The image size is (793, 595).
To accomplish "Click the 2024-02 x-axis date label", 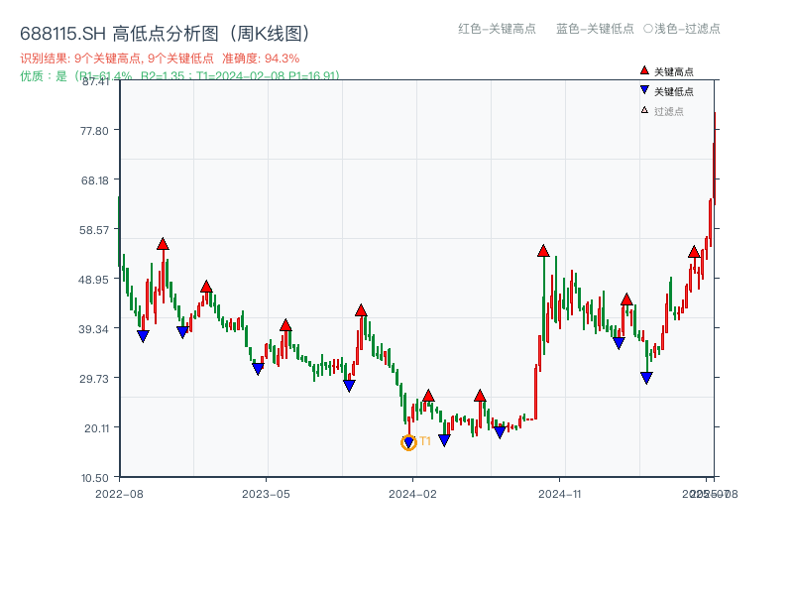I will coord(412,494).
